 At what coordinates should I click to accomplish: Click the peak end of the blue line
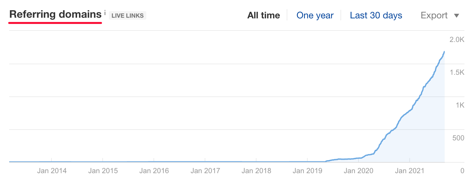(x=444, y=52)
